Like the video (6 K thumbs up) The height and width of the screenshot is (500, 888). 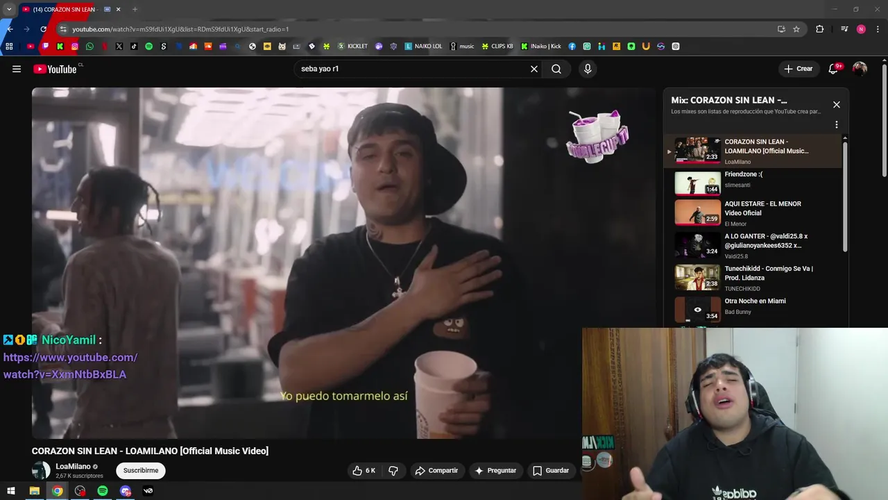coord(364,470)
